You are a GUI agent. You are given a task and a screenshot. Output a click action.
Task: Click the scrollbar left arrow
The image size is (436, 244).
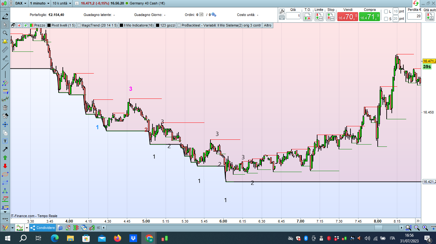coord(104,228)
